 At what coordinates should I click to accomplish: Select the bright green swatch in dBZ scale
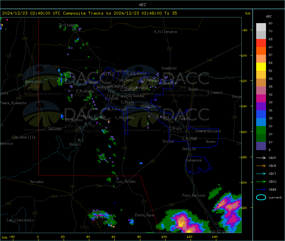click(261, 130)
